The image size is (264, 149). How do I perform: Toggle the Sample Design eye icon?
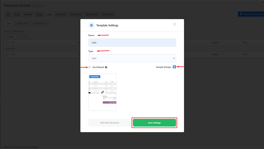point(174,67)
